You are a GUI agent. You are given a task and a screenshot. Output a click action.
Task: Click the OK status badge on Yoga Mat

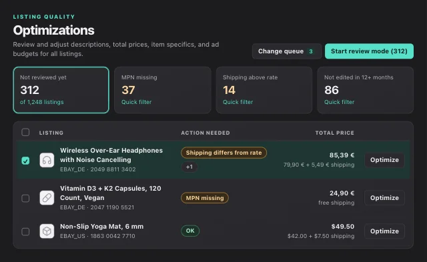[x=190, y=231]
